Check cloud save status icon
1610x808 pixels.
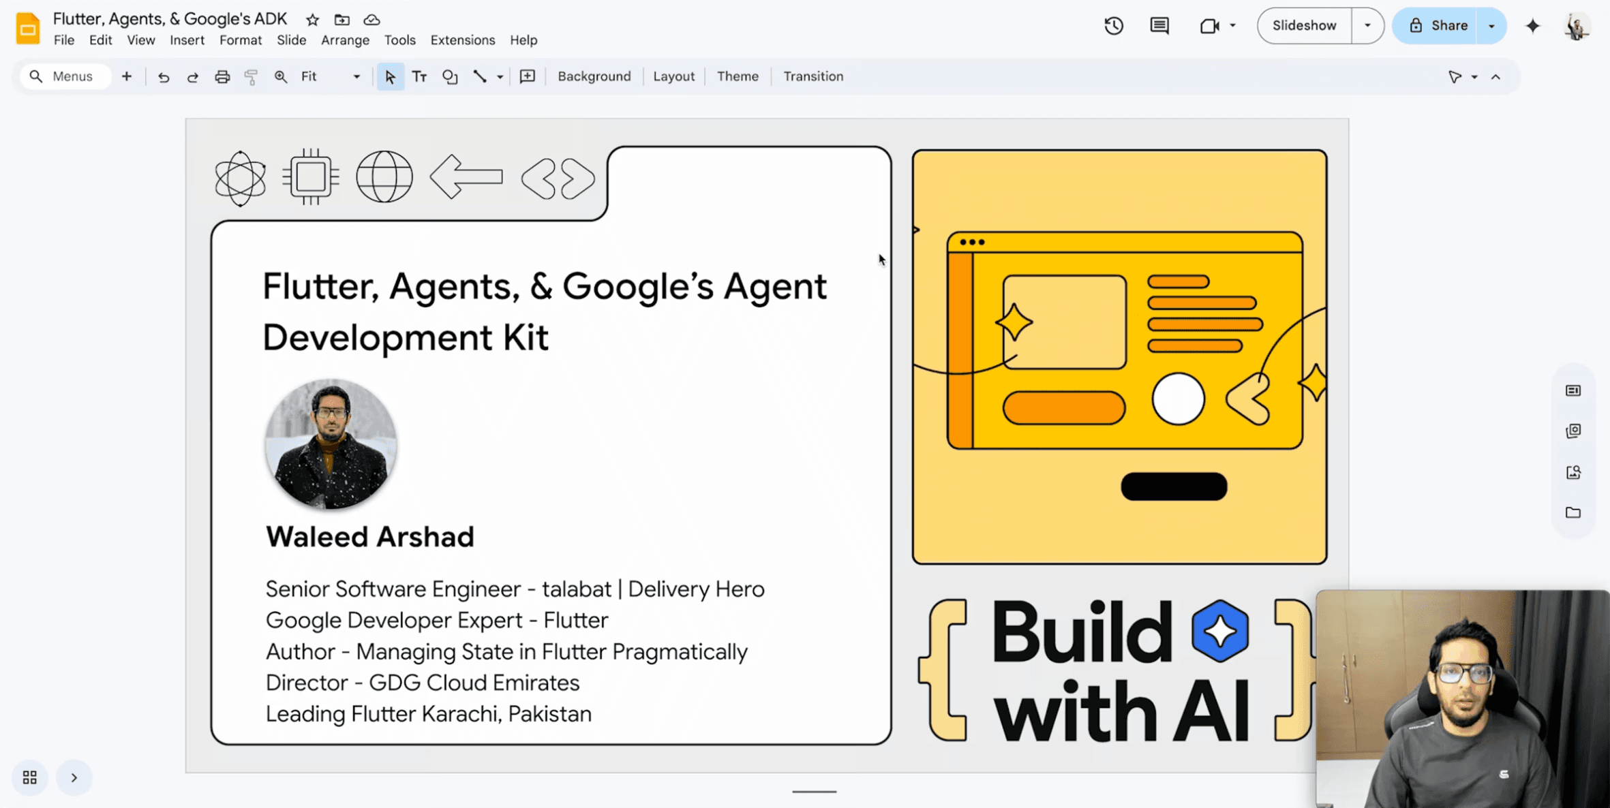[371, 20]
